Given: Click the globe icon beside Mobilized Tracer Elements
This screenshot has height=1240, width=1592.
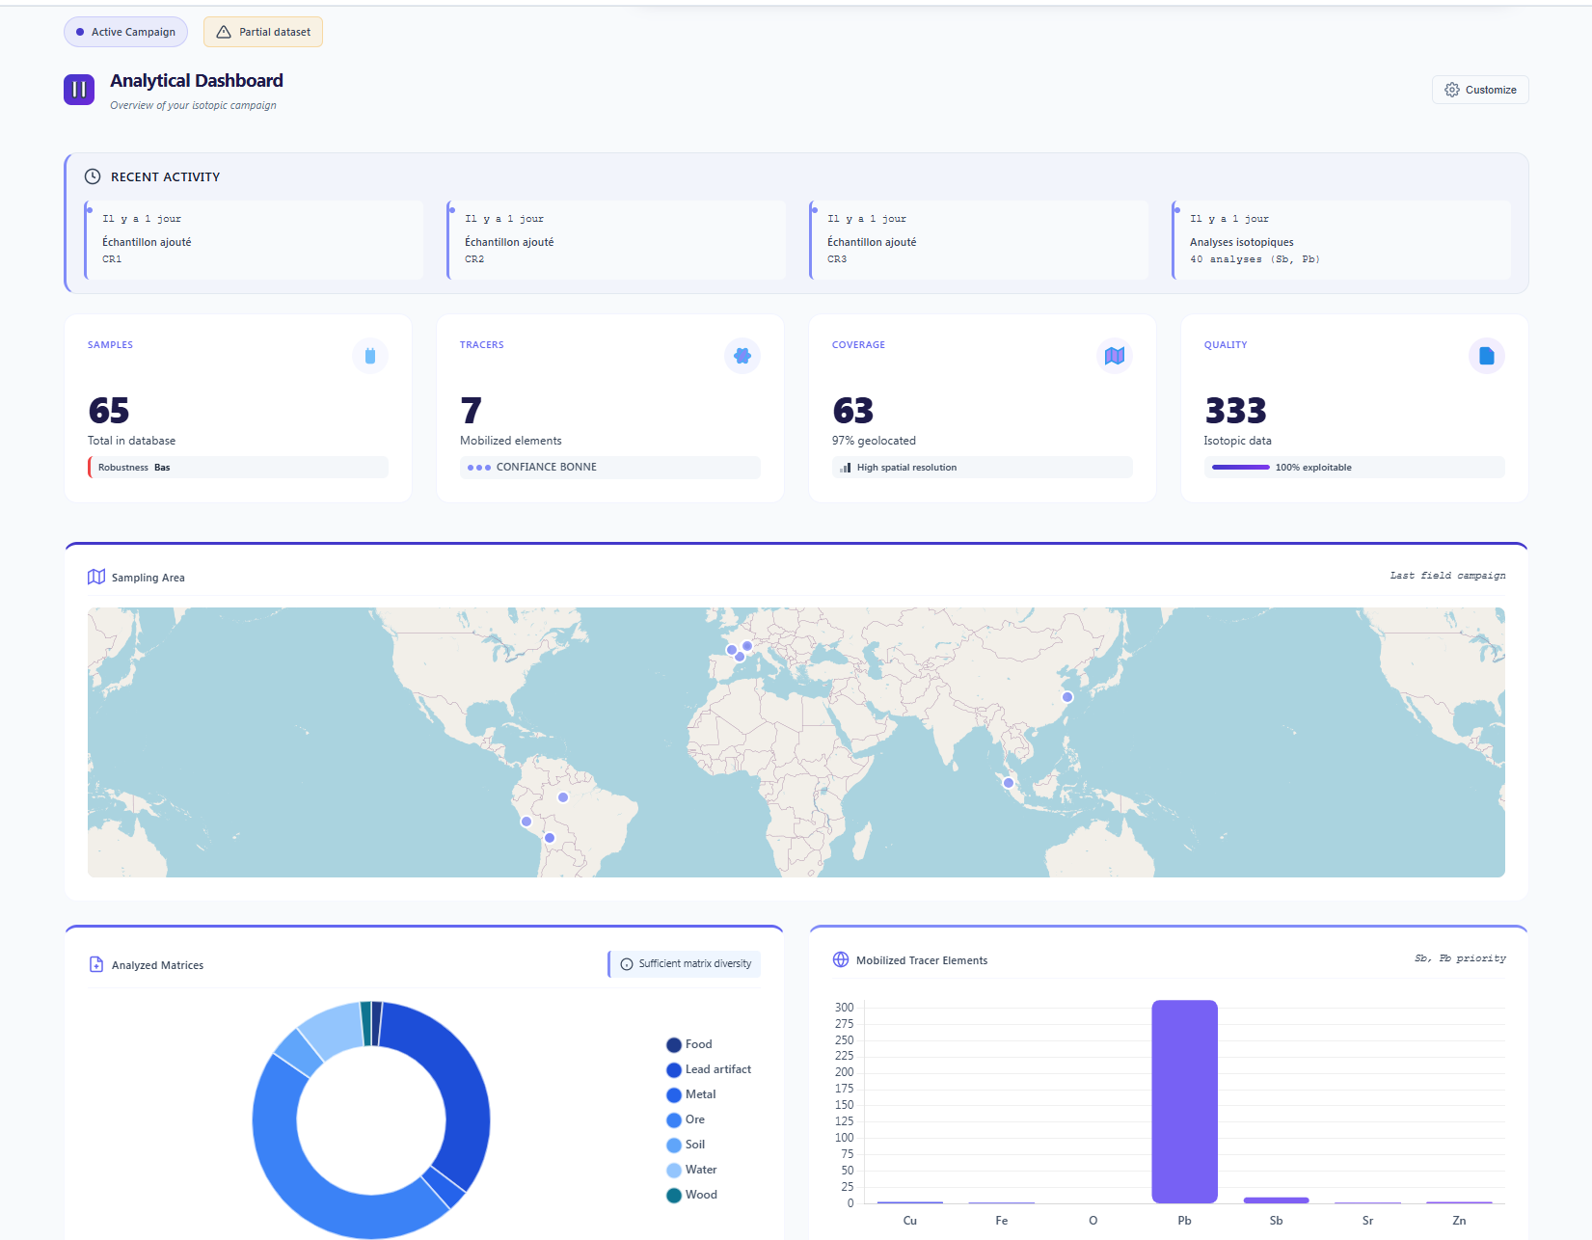Looking at the screenshot, I should [841, 959].
